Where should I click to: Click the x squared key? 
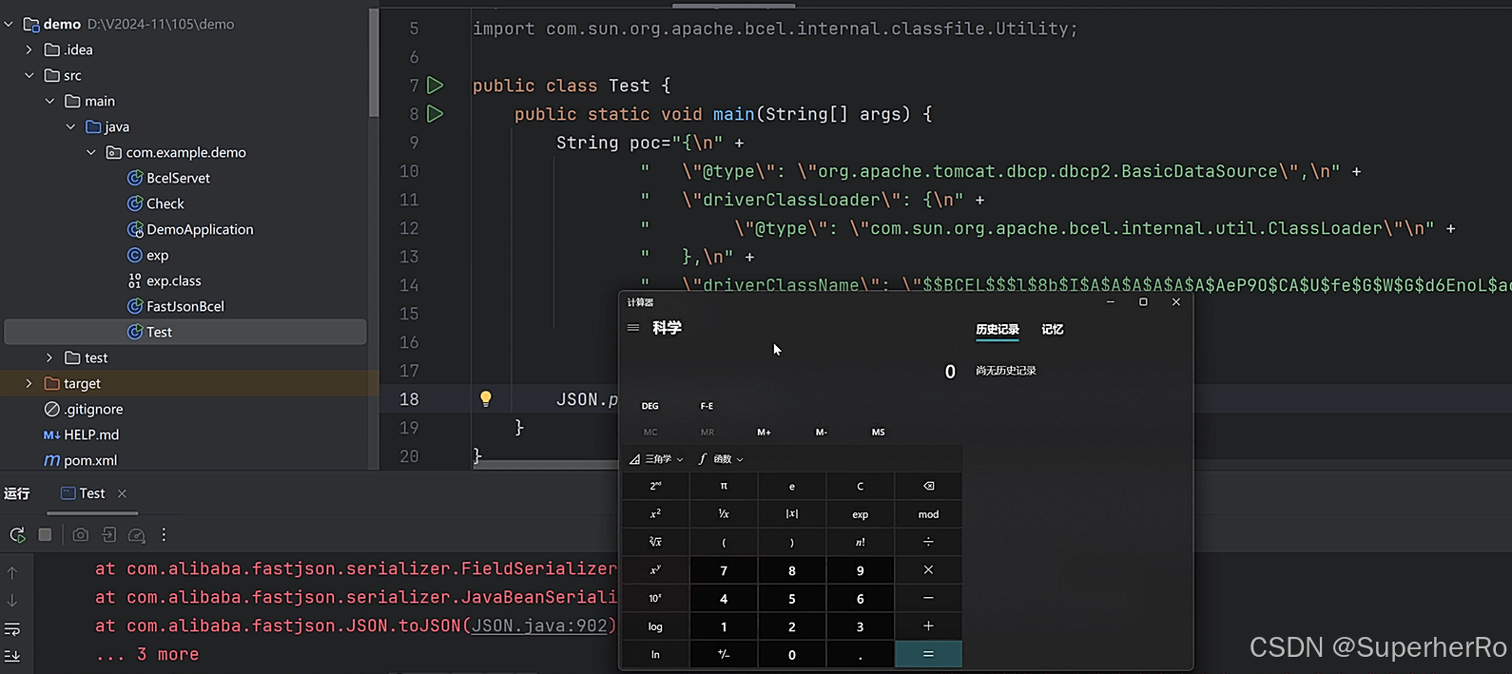656,514
